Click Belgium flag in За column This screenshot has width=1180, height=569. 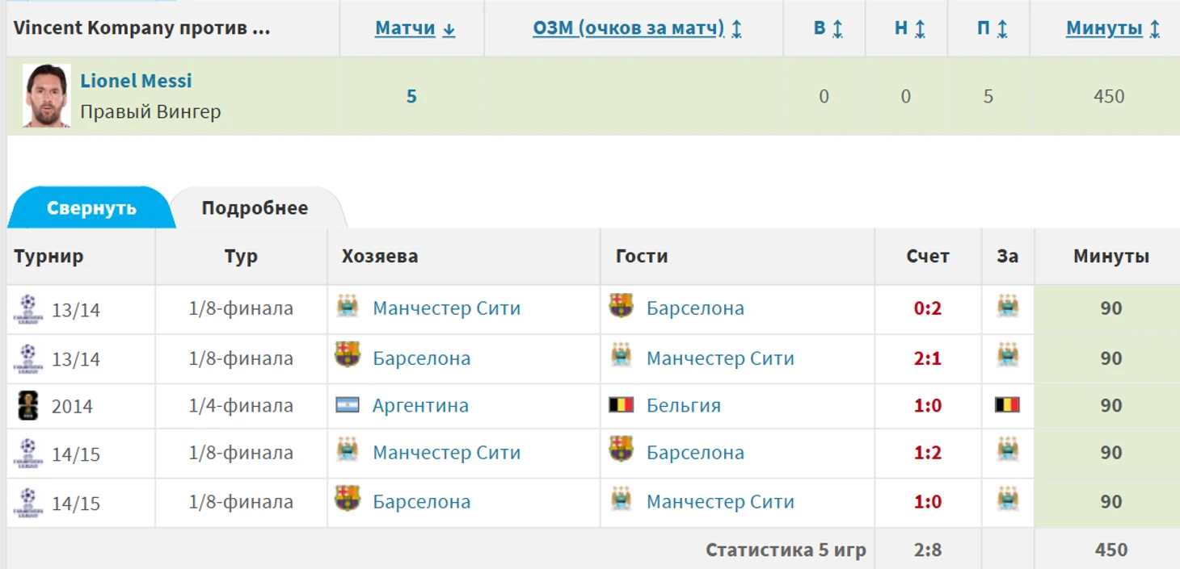coord(1007,404)
